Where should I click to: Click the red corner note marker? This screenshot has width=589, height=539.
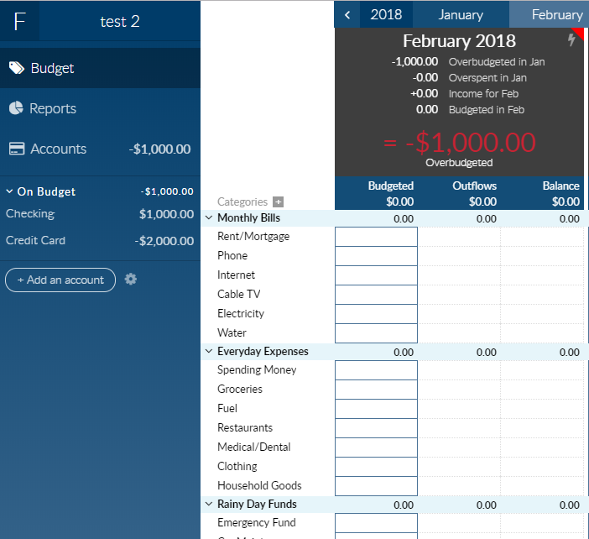[x=580, y=33]
